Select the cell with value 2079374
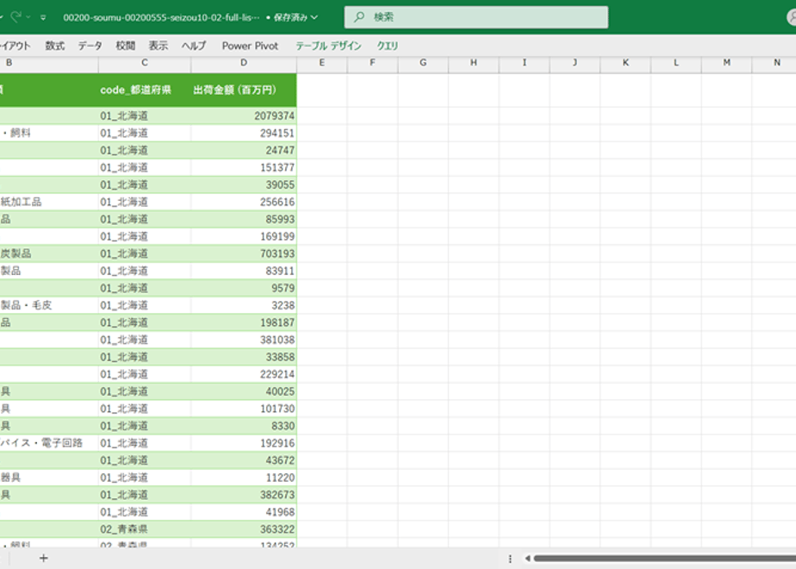 pyautogui.click(x=244, y=116)
